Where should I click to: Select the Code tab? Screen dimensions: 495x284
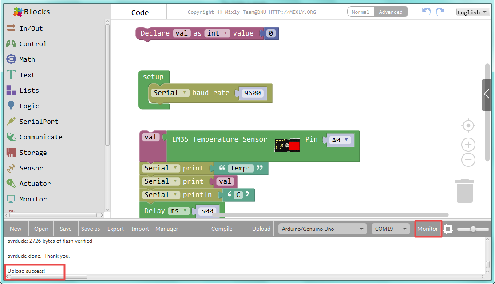[x=140, y=12]
